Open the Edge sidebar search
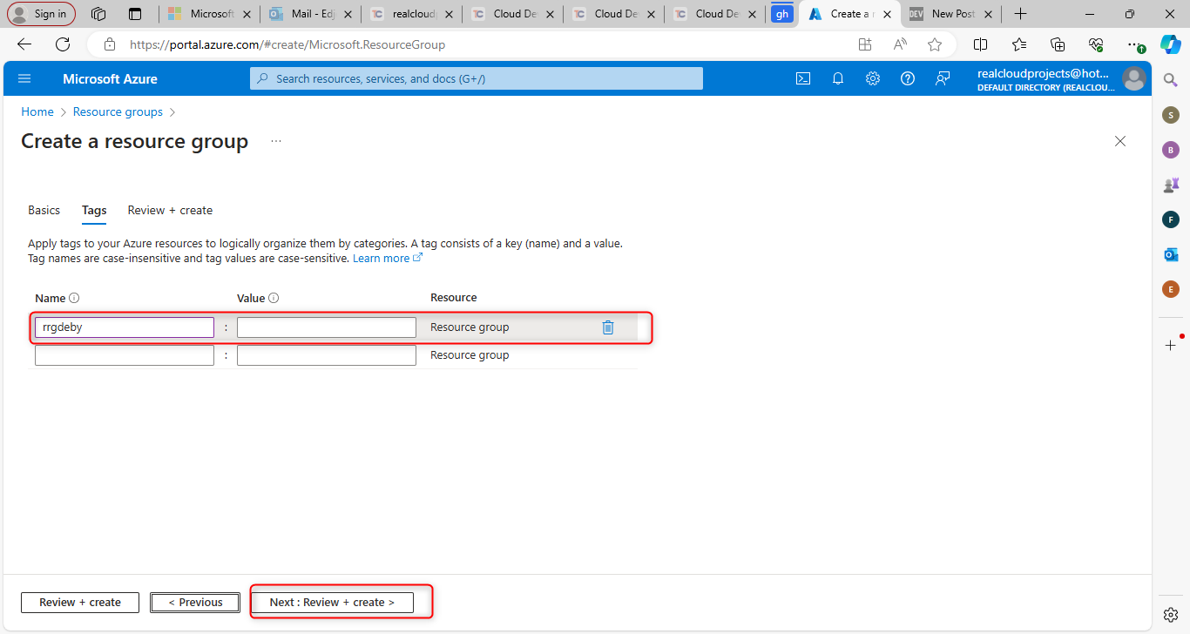Screen dimensions: 1190x634 click(x=1171, y=79)
